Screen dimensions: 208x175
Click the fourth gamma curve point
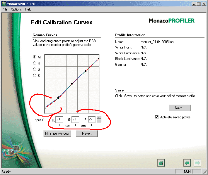pos(86,71)
